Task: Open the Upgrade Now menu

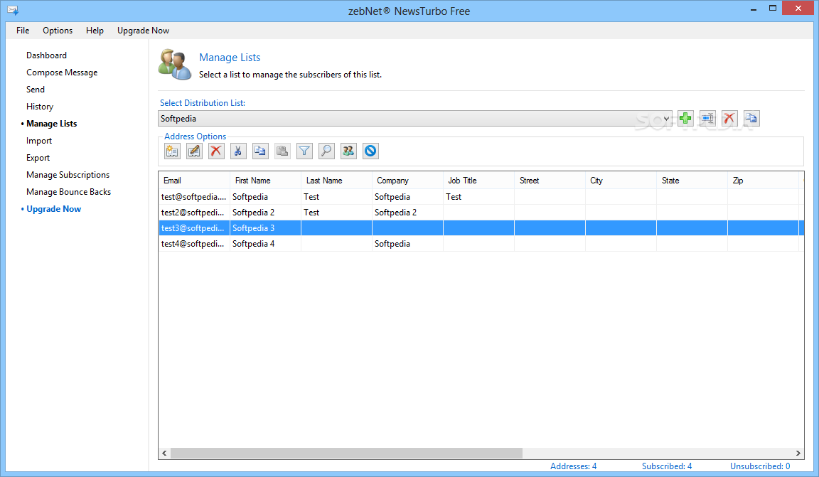Action: click(143, 31)
